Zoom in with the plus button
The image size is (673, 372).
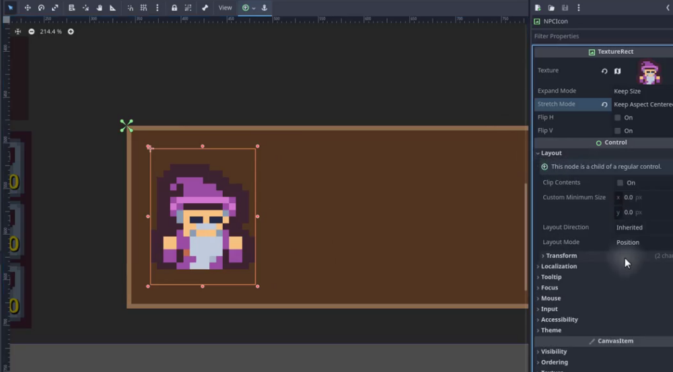coord(71,32)
